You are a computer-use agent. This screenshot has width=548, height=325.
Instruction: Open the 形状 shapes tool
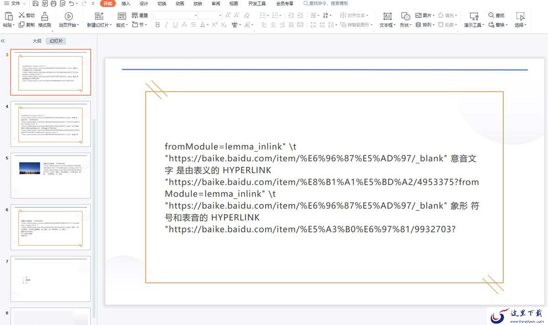pyautogui.click(x=406, y=20)
